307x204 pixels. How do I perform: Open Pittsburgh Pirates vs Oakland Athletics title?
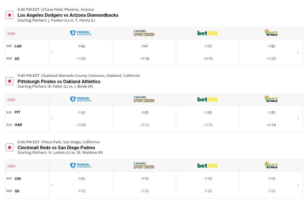tap(59, 81)
